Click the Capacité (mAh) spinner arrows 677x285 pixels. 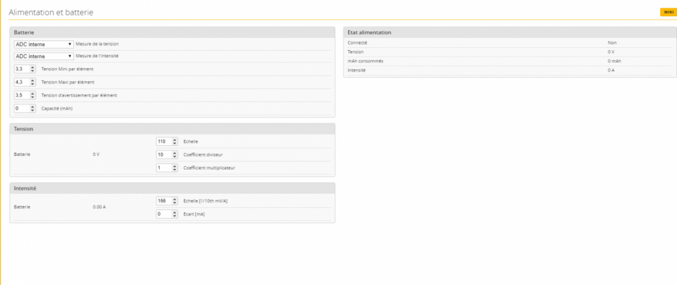click(x=33, y=108)
